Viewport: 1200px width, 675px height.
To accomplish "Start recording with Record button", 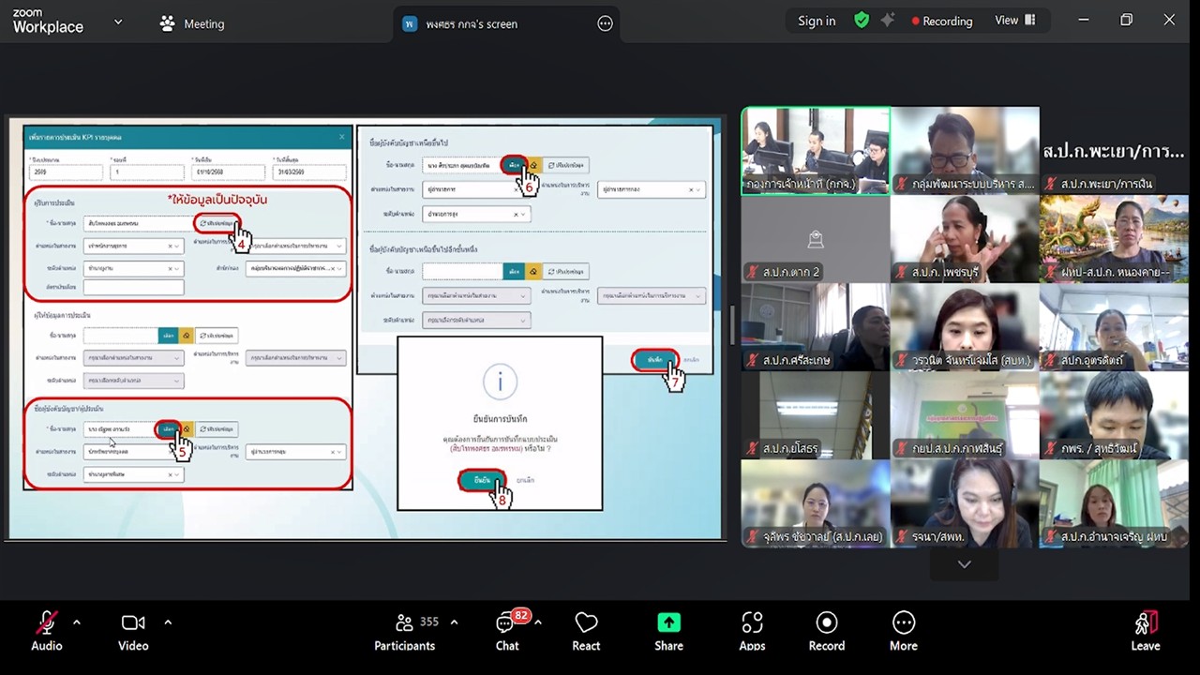I will point(826,631).
